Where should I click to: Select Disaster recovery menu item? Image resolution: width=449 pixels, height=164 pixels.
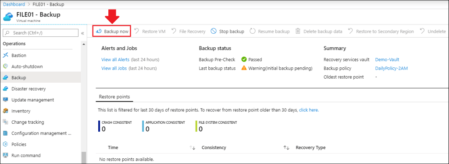(29, 89)
